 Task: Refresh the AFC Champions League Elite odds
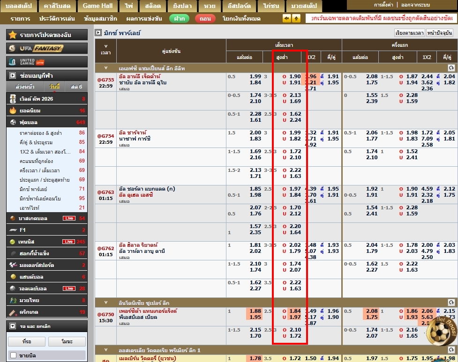(x=451, y=68)
